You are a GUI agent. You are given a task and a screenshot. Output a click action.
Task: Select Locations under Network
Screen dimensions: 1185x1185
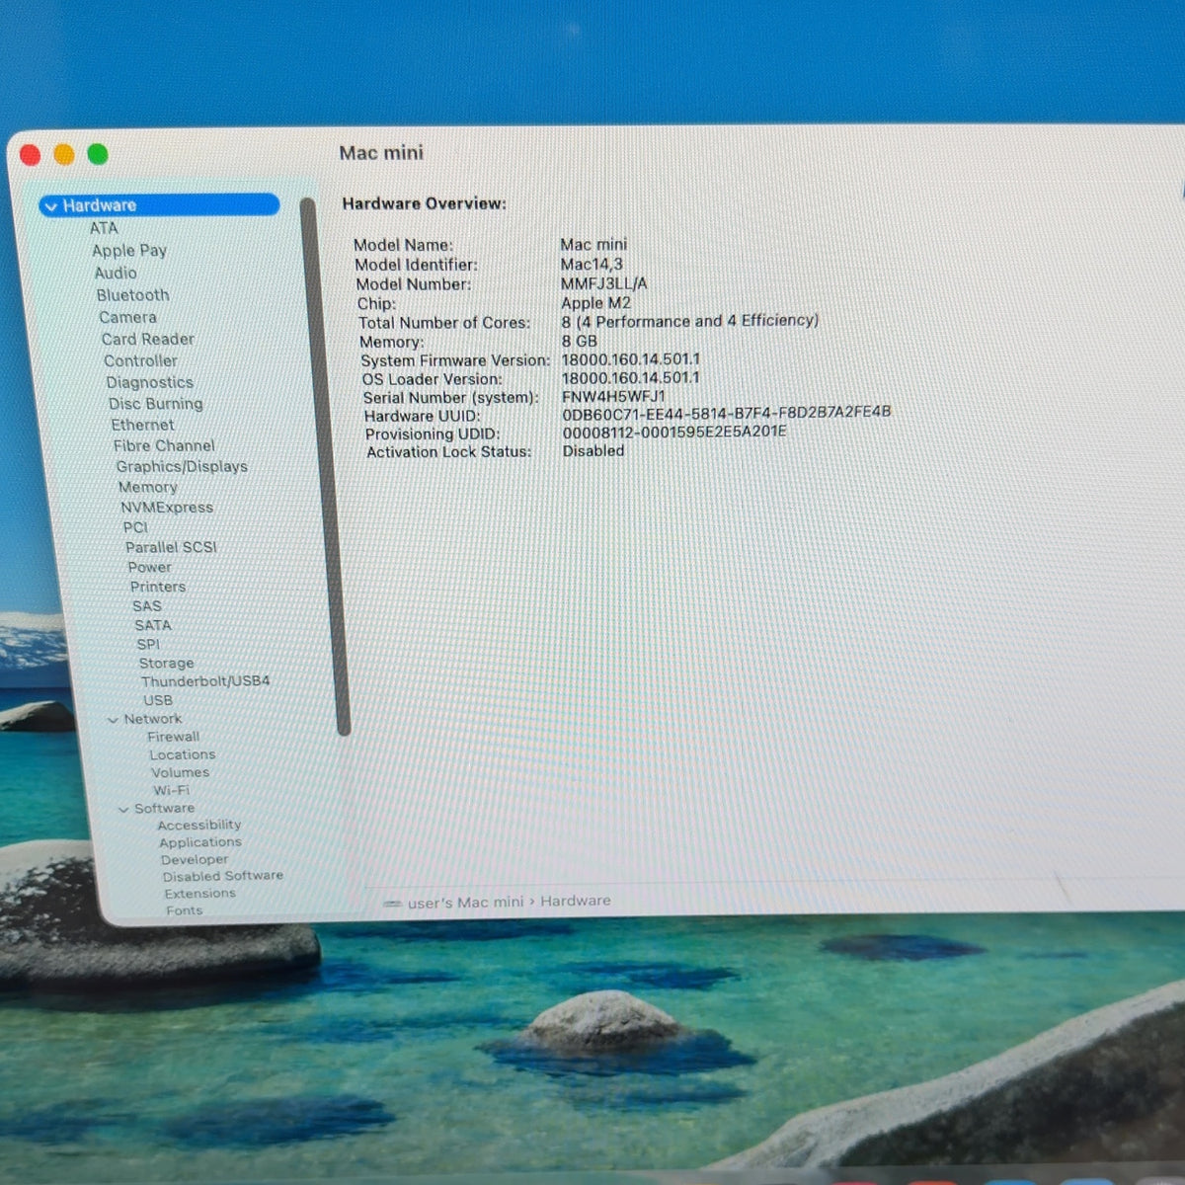182,754
